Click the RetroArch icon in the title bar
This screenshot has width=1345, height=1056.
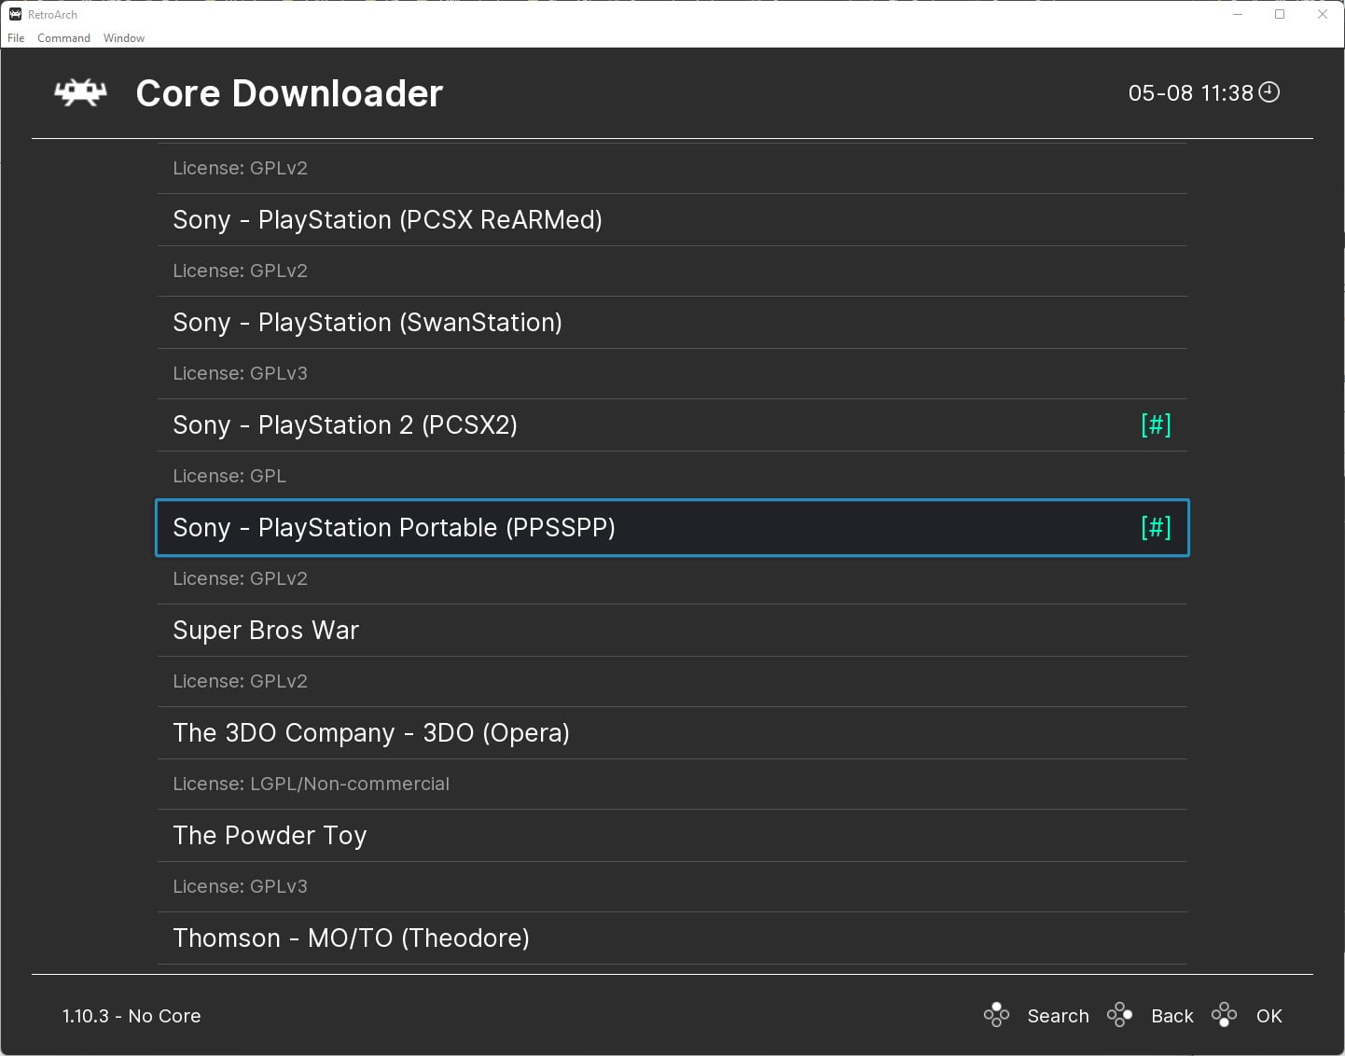click(13, 14)
